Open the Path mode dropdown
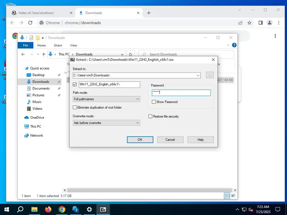 (x=106, y=99)
